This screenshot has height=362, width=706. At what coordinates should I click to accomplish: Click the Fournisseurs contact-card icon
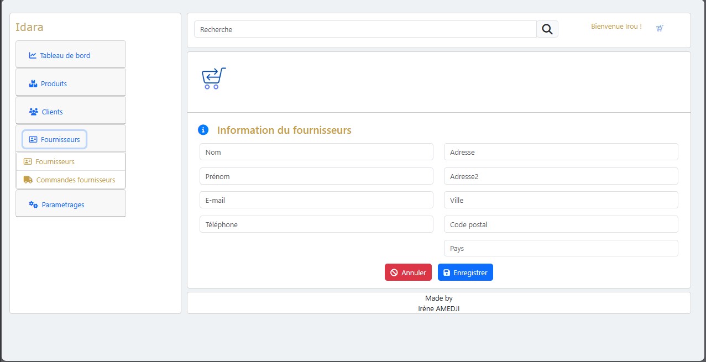coord(34,139)
